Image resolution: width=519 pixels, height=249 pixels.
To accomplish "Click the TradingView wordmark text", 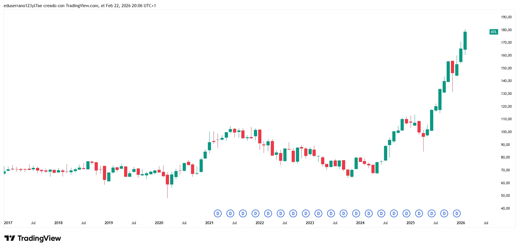I will point(39,238).
